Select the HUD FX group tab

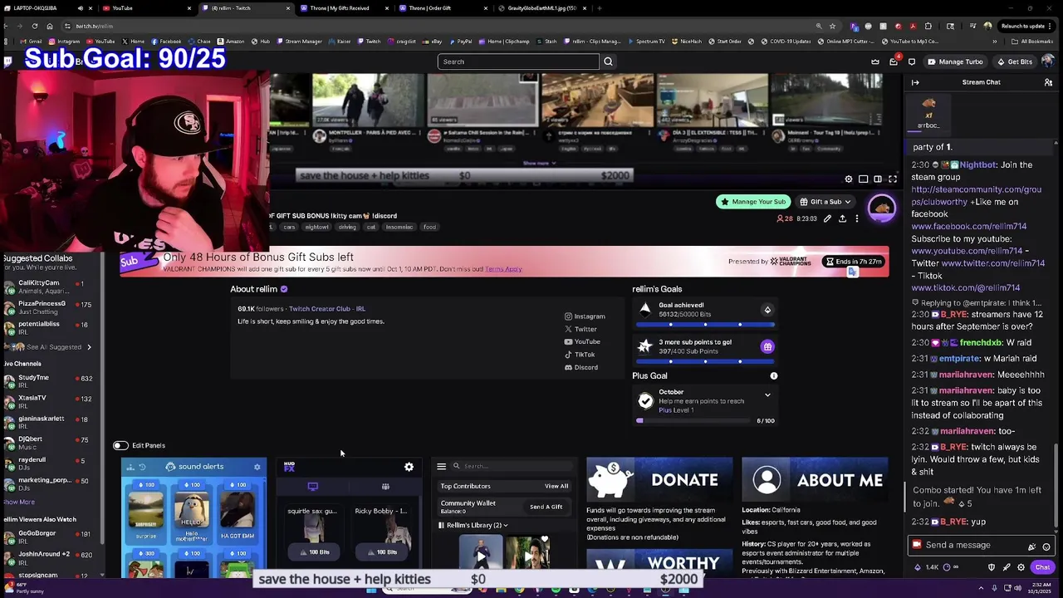(385, 487)
